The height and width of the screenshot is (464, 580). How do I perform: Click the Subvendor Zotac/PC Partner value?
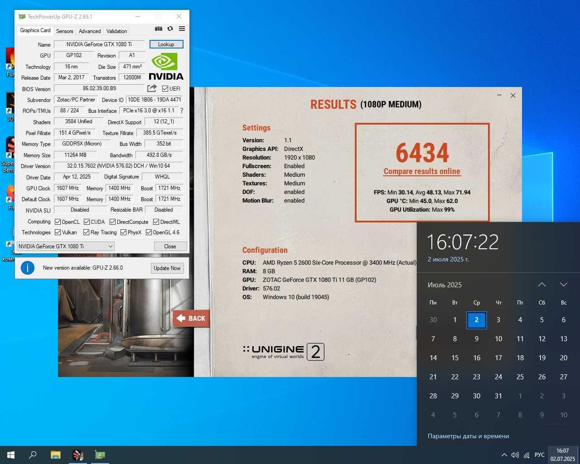pyautogui.click(x=76, y=100)
